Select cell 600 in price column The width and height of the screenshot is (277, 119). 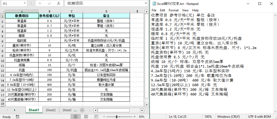tap(49, 90)
